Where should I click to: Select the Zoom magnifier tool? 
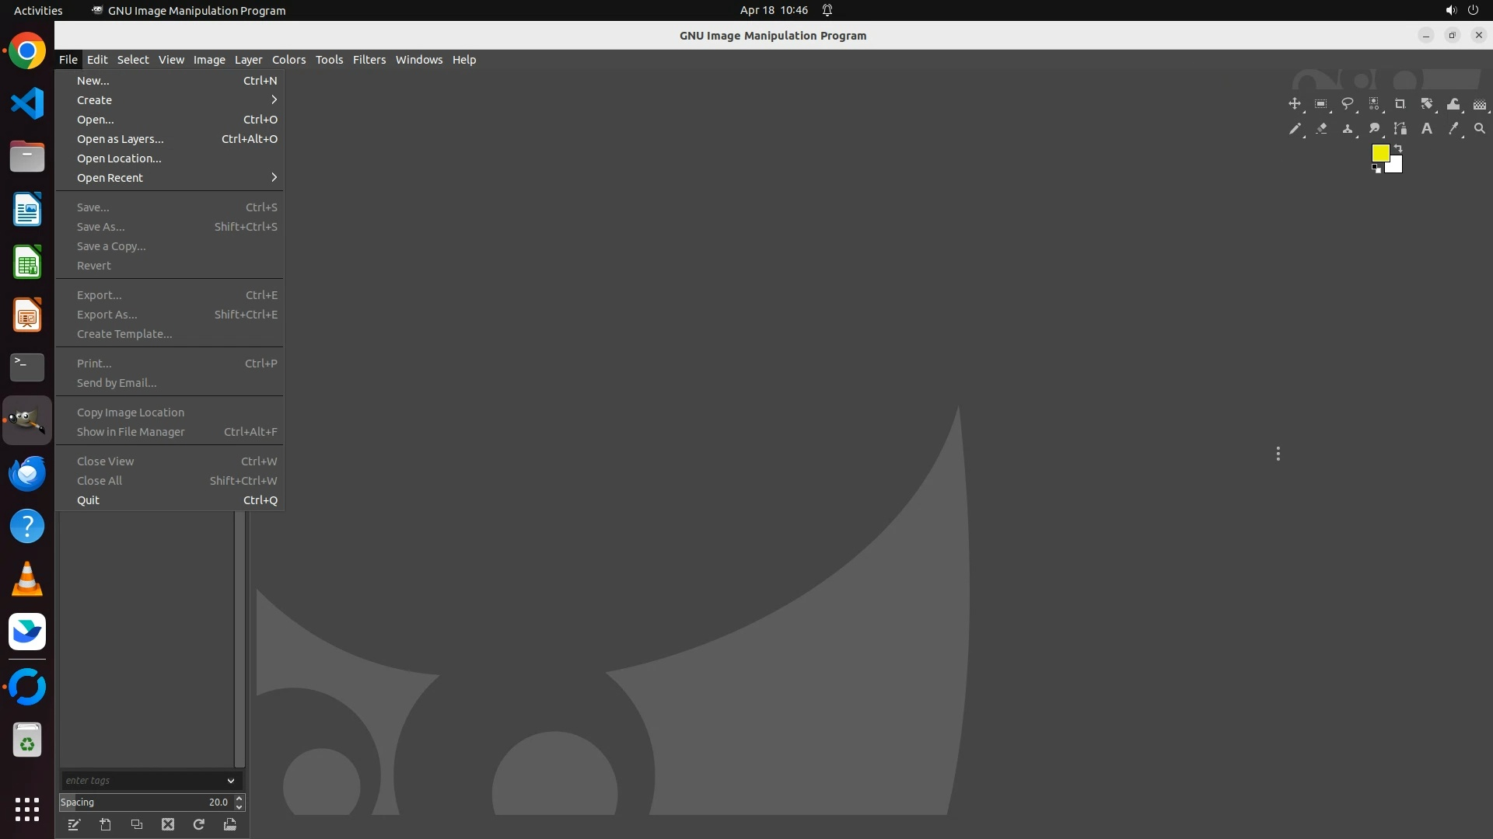pyautogui.click(x=1479, y=129)
